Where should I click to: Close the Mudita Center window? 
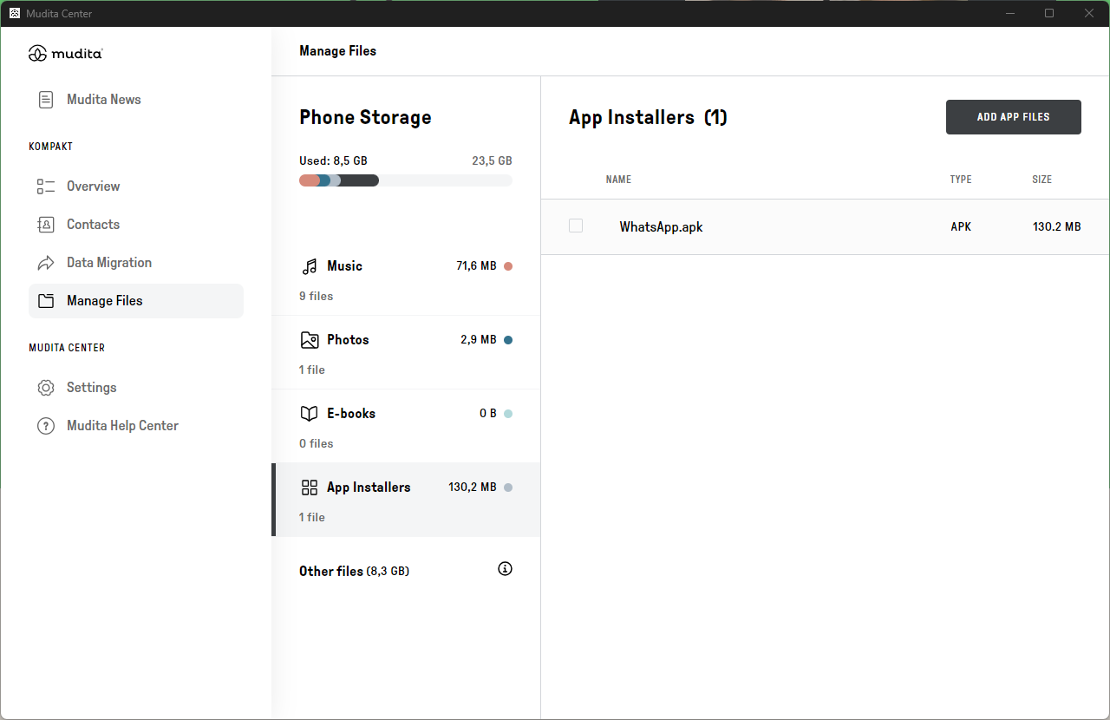tap(1089, 13)
